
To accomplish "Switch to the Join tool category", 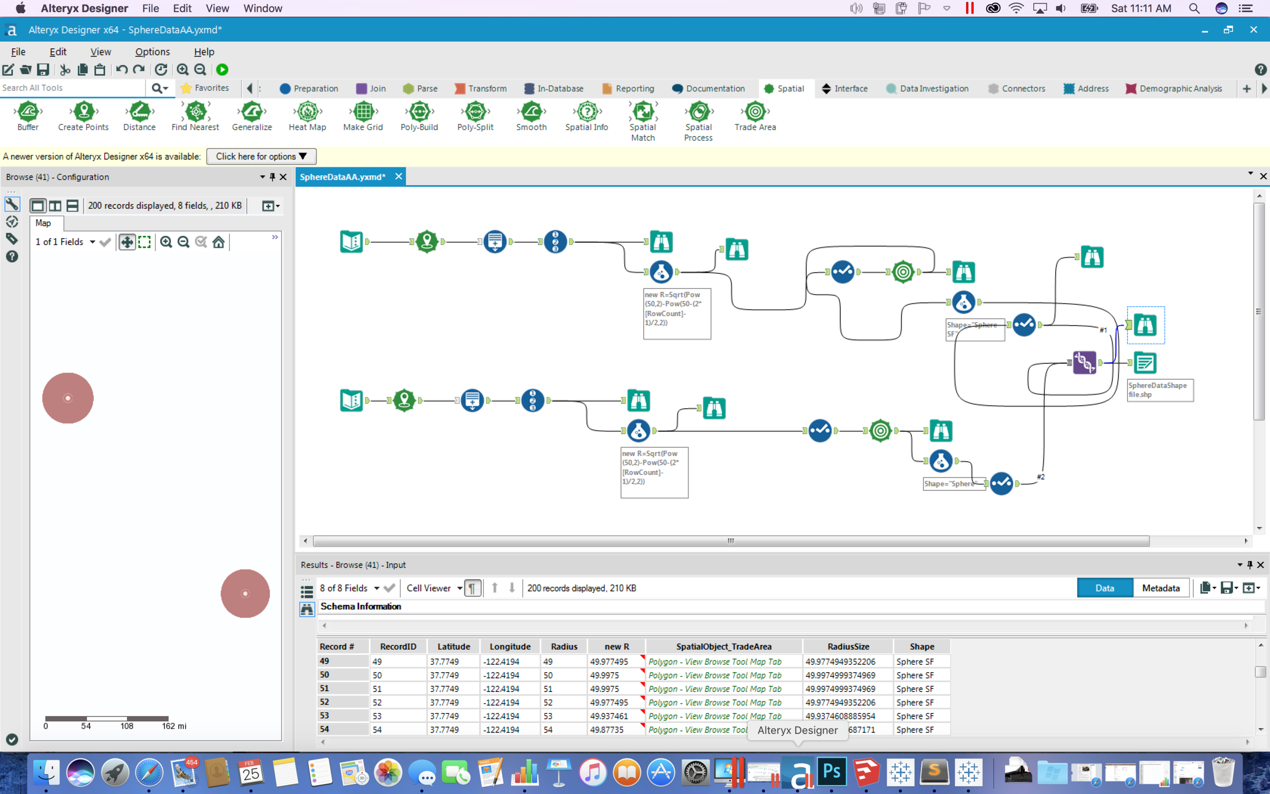I will pyautogui.click(x=371, y=88).
